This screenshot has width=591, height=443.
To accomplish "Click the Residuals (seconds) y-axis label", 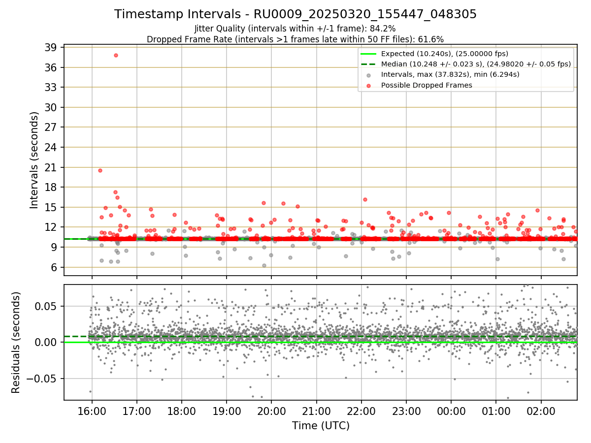I will [16, 342].
